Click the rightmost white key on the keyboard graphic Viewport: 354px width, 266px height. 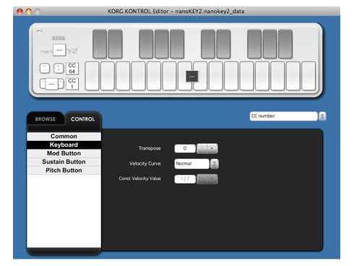point(308,76)
